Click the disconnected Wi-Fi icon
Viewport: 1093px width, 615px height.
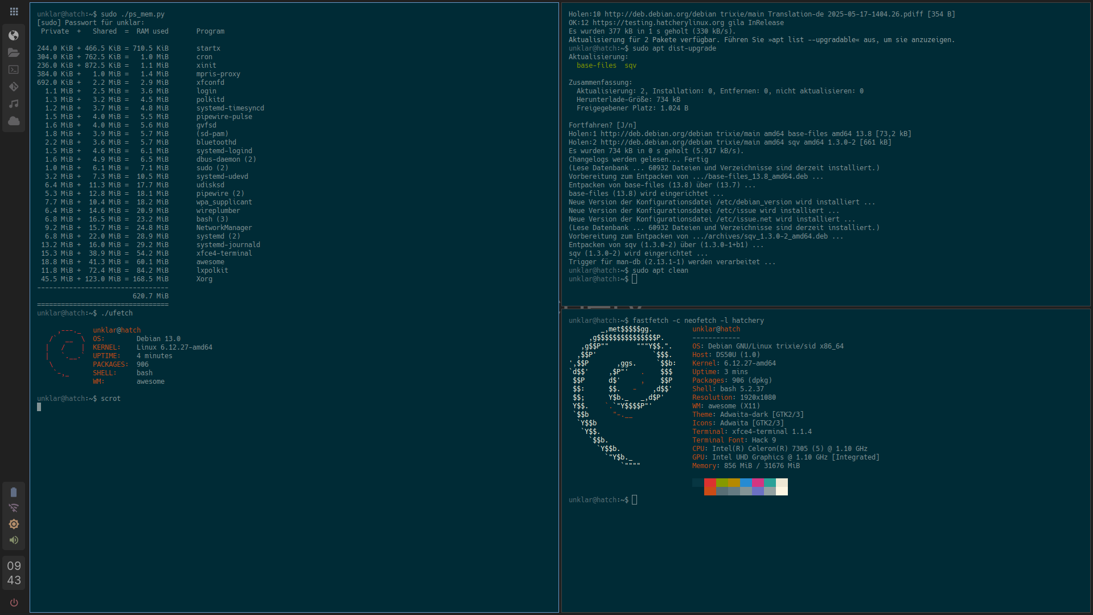[14, 508]
